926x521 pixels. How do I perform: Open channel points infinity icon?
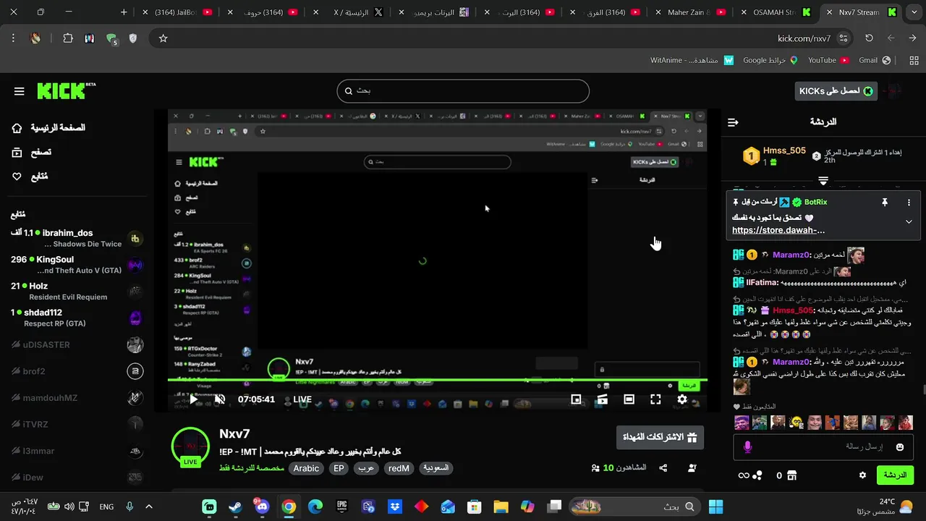743,475
